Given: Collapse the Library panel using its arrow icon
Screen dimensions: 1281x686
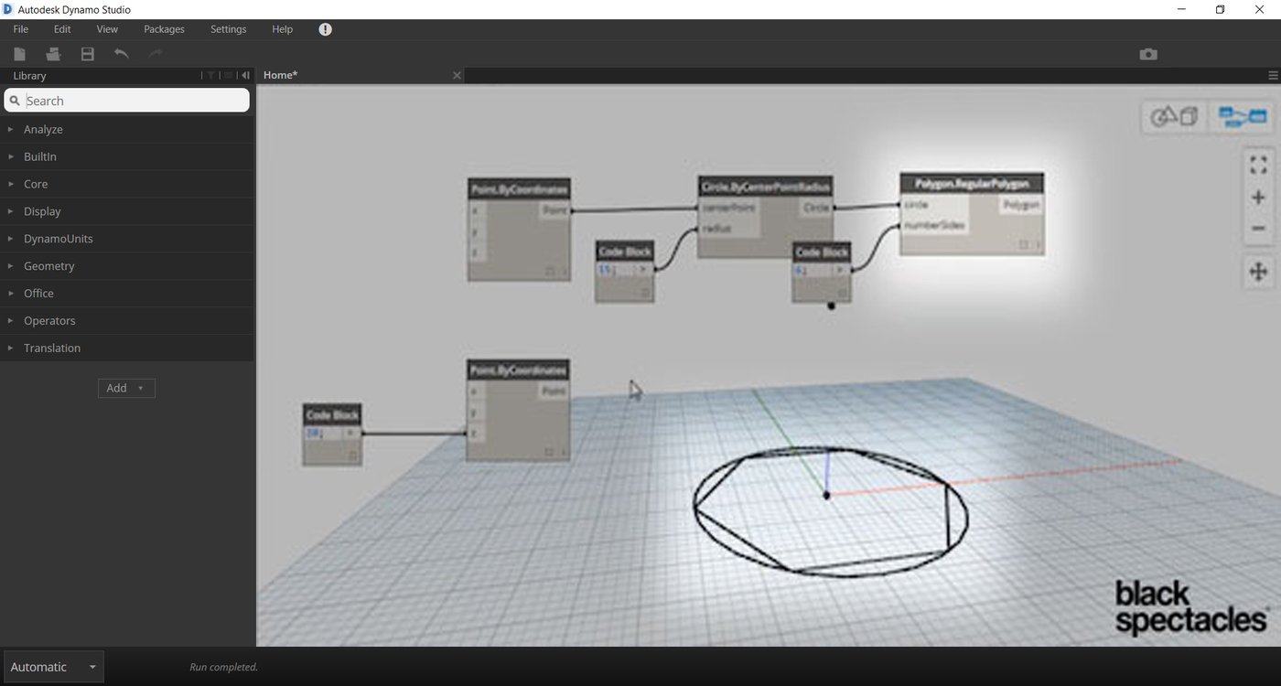Looking at the screenshot, I should 244,75.
